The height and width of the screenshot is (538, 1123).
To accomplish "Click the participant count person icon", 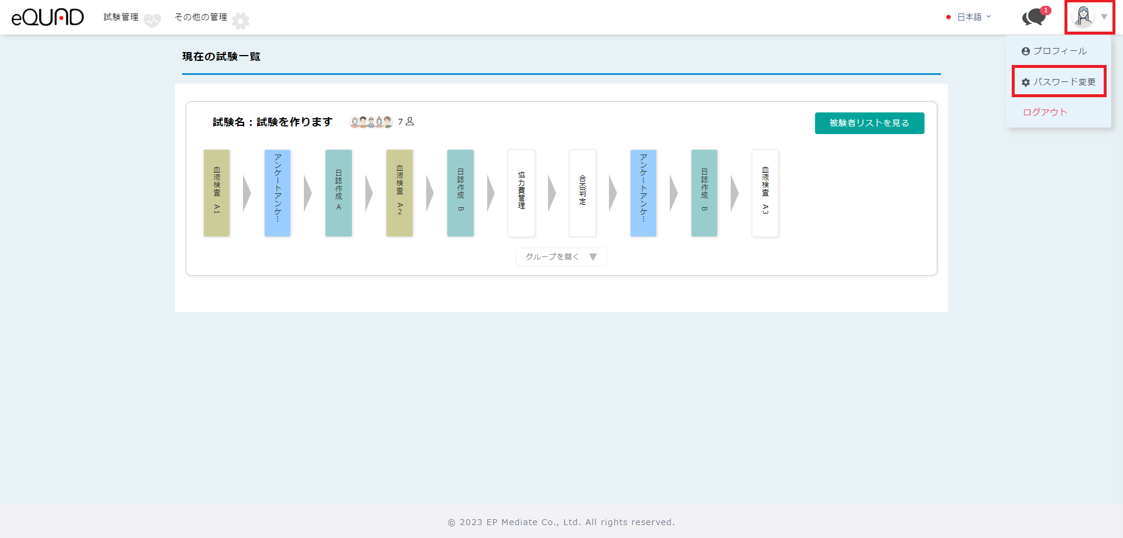I will (410, 121).
